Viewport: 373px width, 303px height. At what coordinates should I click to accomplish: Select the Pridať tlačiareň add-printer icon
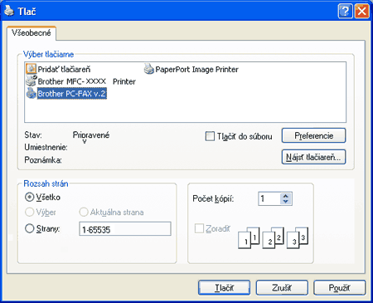pyautogui.click(x=31, y=69)
